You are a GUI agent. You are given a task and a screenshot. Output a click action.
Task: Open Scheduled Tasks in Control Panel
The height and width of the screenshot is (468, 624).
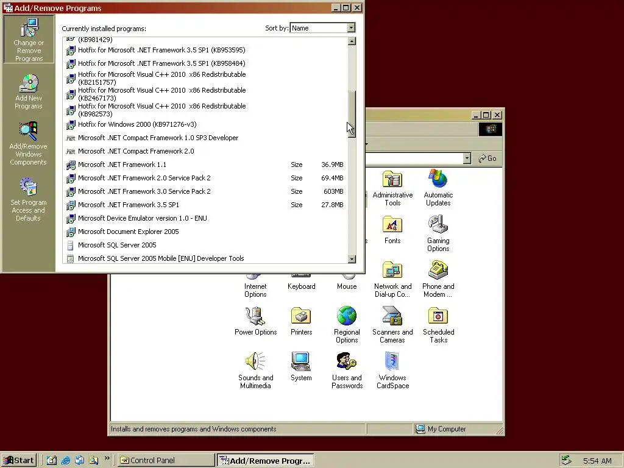tap(438, 325)
